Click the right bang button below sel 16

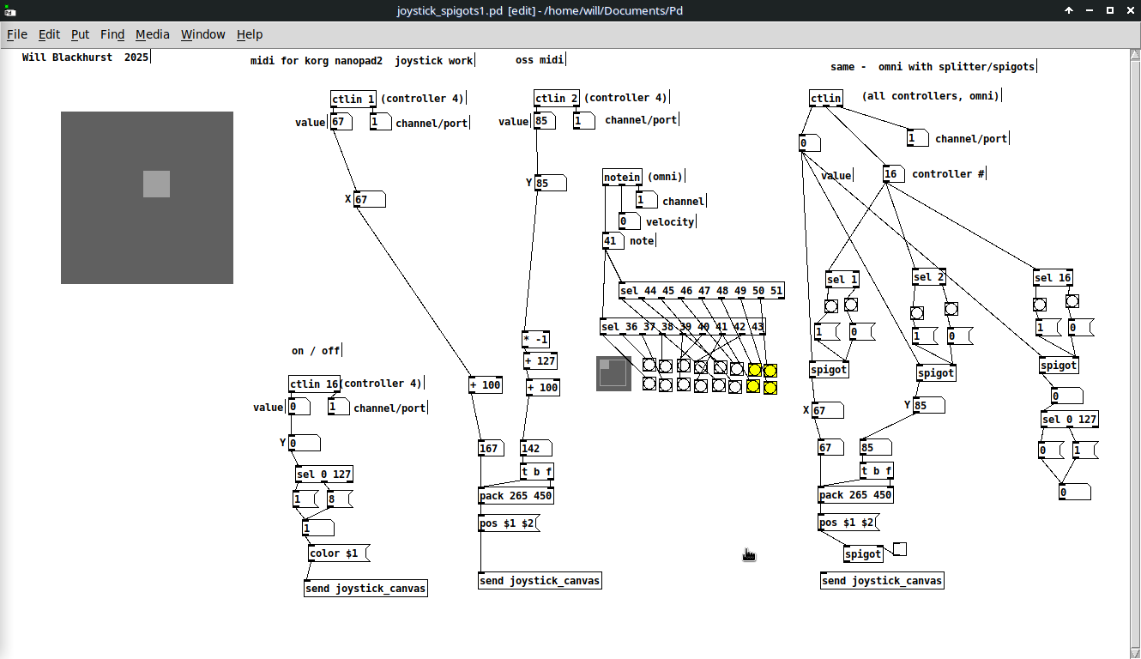click(x=1072, y=302)
